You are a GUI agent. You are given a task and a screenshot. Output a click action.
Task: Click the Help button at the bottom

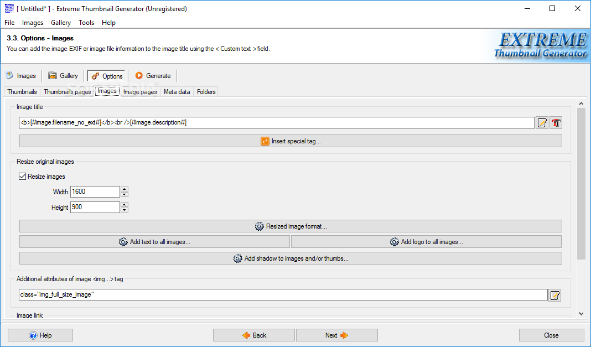tap(40, 335)
